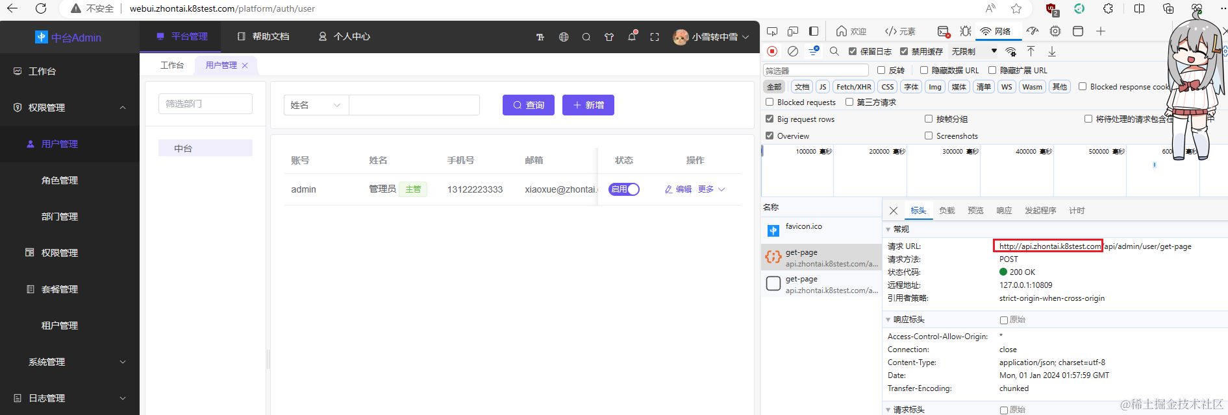Viewport: 1228px width, 415px height.
Task: Toggle fullscreen icon in header
Action: click(655, 37)
